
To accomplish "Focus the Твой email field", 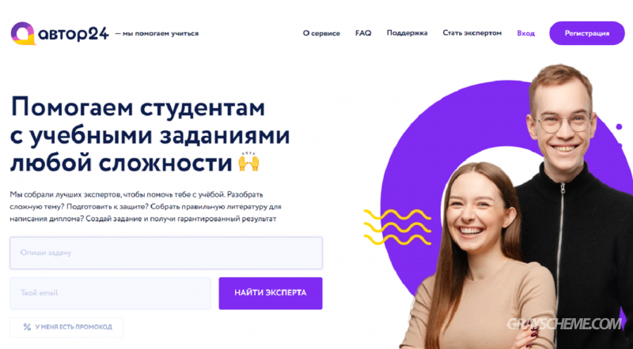I will click(110, 293).
